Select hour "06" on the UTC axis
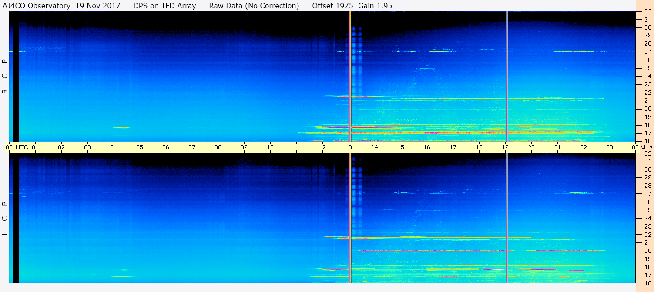 click(x=166, y=147)
